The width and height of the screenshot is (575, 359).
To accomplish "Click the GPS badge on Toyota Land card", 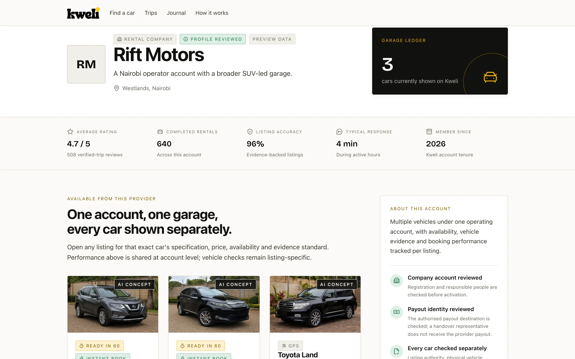I will tap(290, 346).
